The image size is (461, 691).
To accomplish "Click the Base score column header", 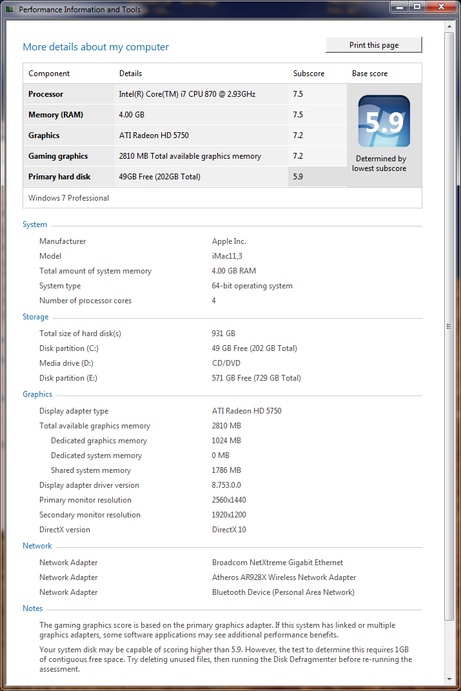I will (x=370, y=74).
